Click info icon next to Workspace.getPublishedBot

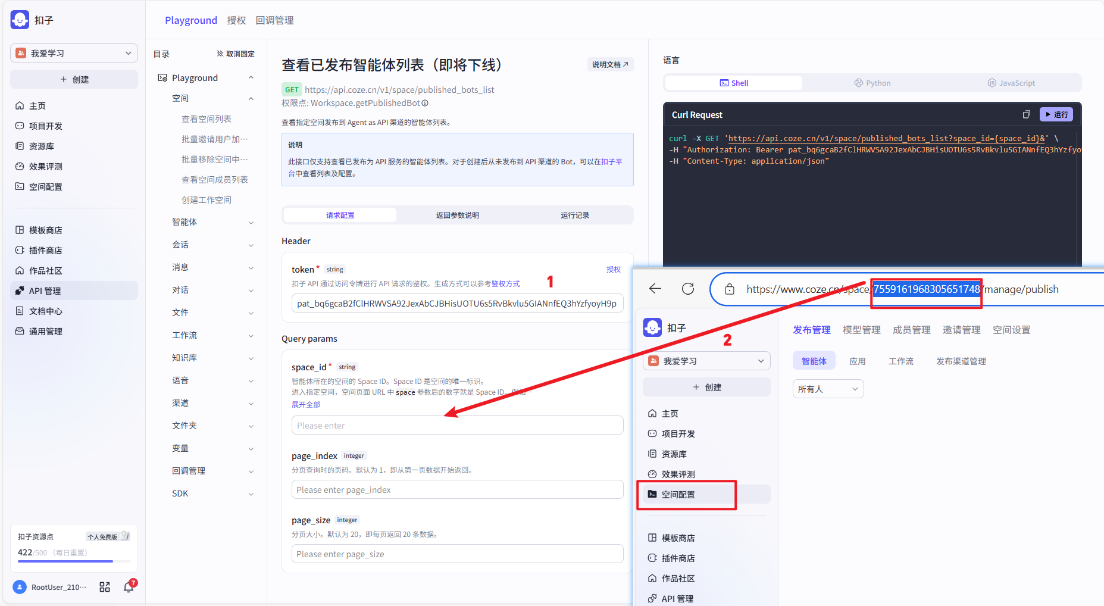(425, 103)
